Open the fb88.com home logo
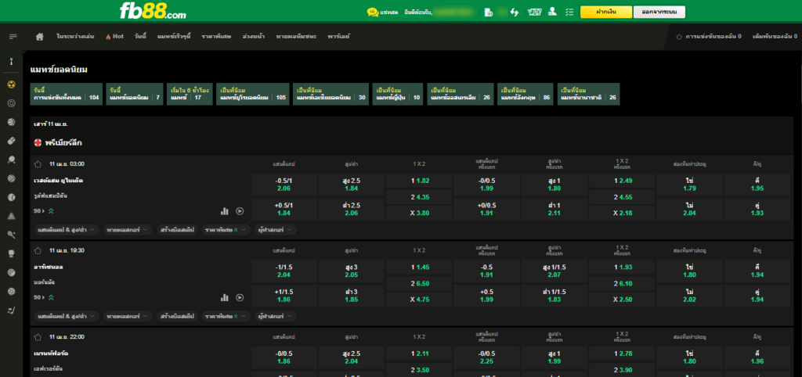 point(153,11)
